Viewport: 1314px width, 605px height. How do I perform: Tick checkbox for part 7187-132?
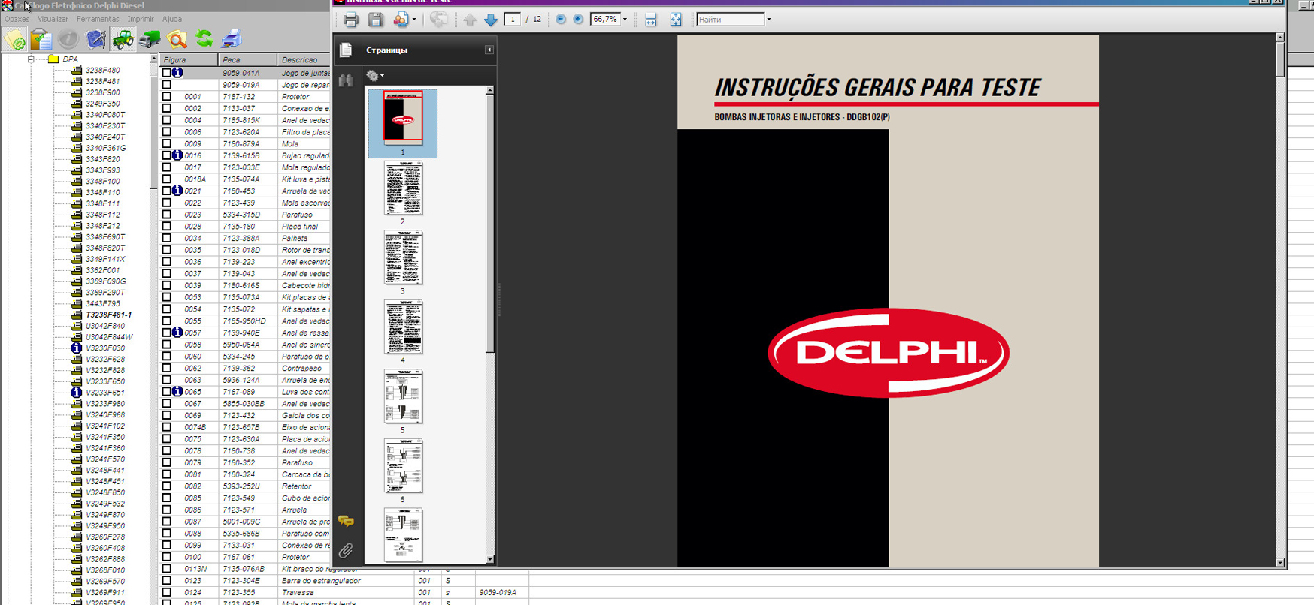click(x=167, y=97)
